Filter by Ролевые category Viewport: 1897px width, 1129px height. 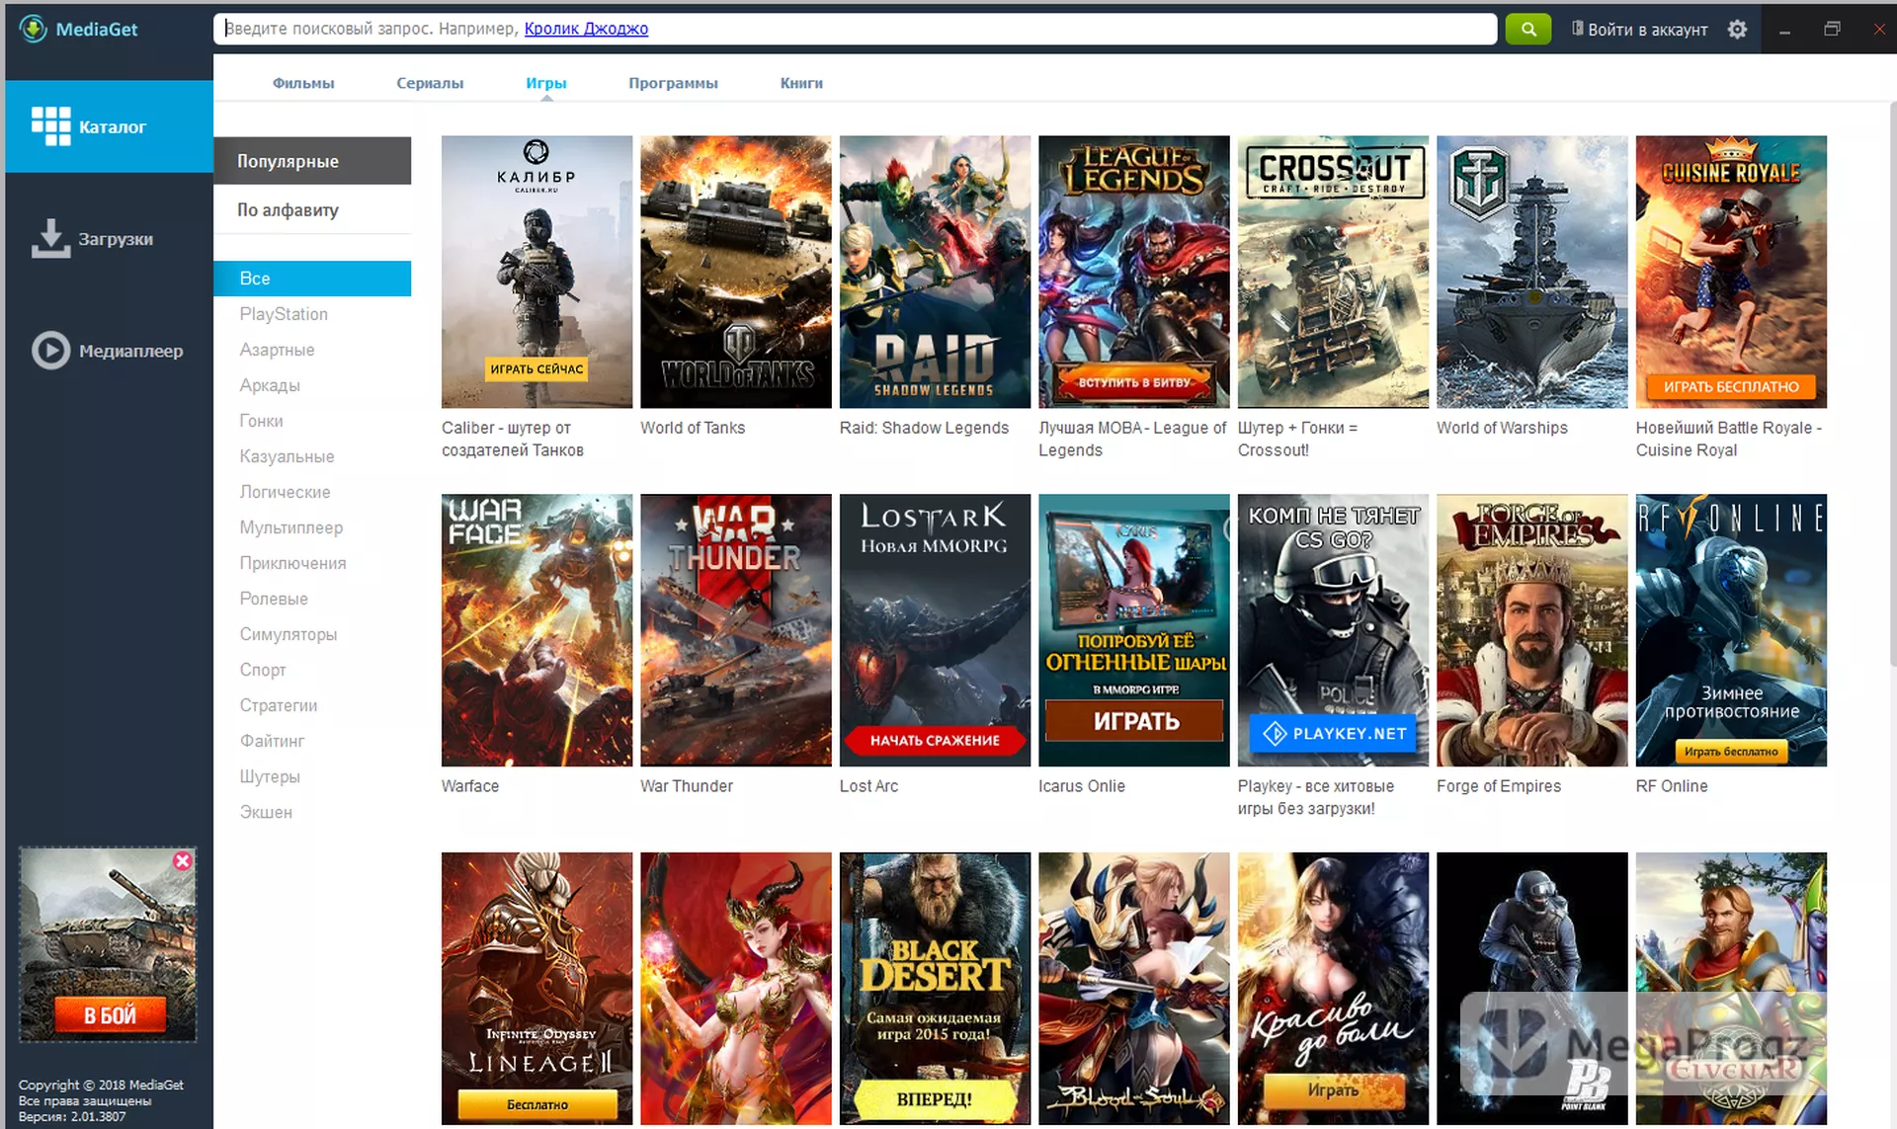point(274,599)
